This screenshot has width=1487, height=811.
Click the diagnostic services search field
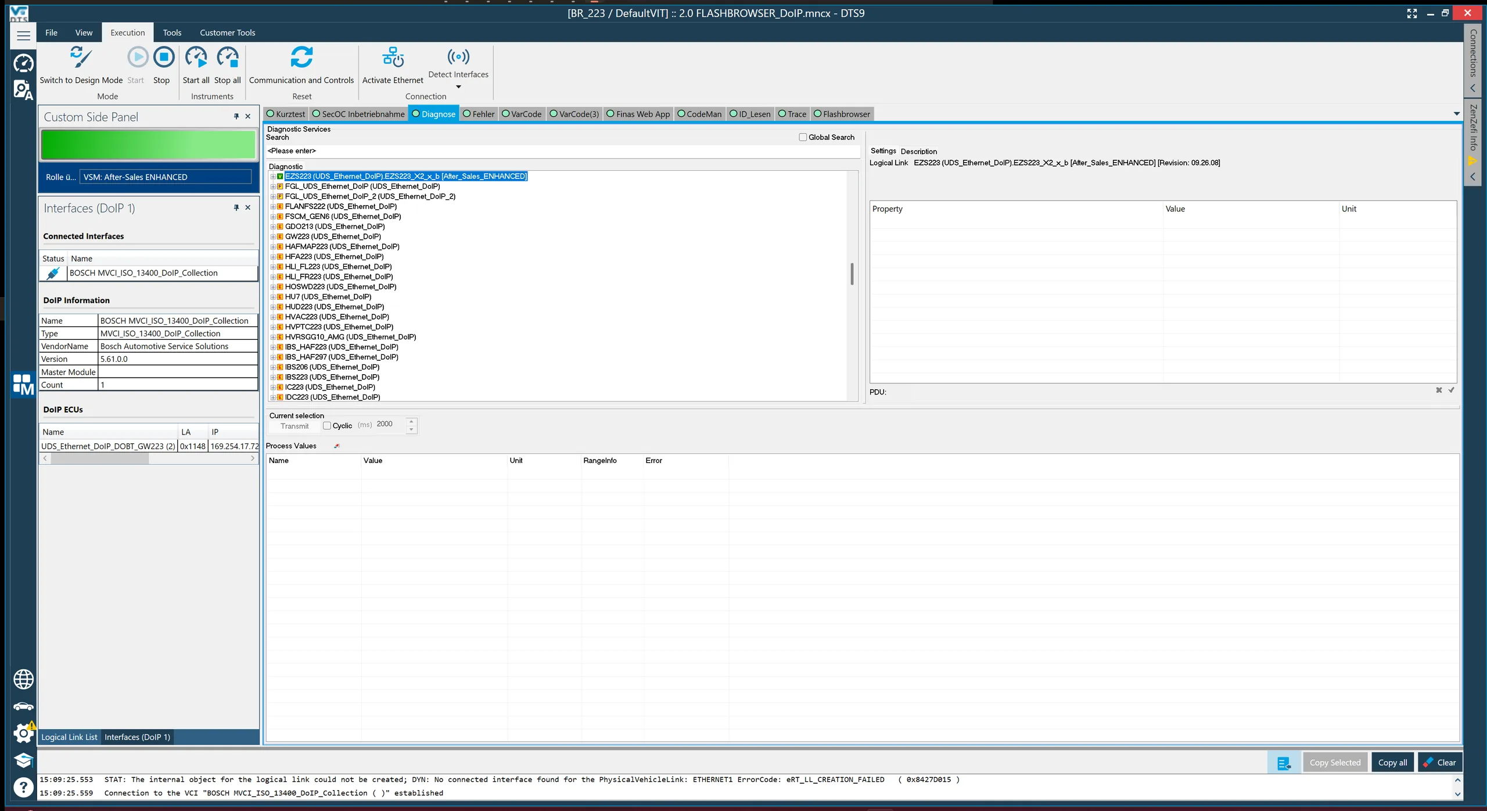pos(562,151)
